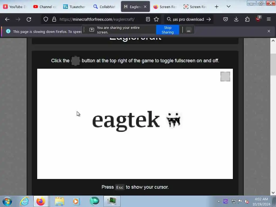Open a new tab with plus
This screenshot has height=207, width=276.
pyautogui.click(x=216, y=7)
